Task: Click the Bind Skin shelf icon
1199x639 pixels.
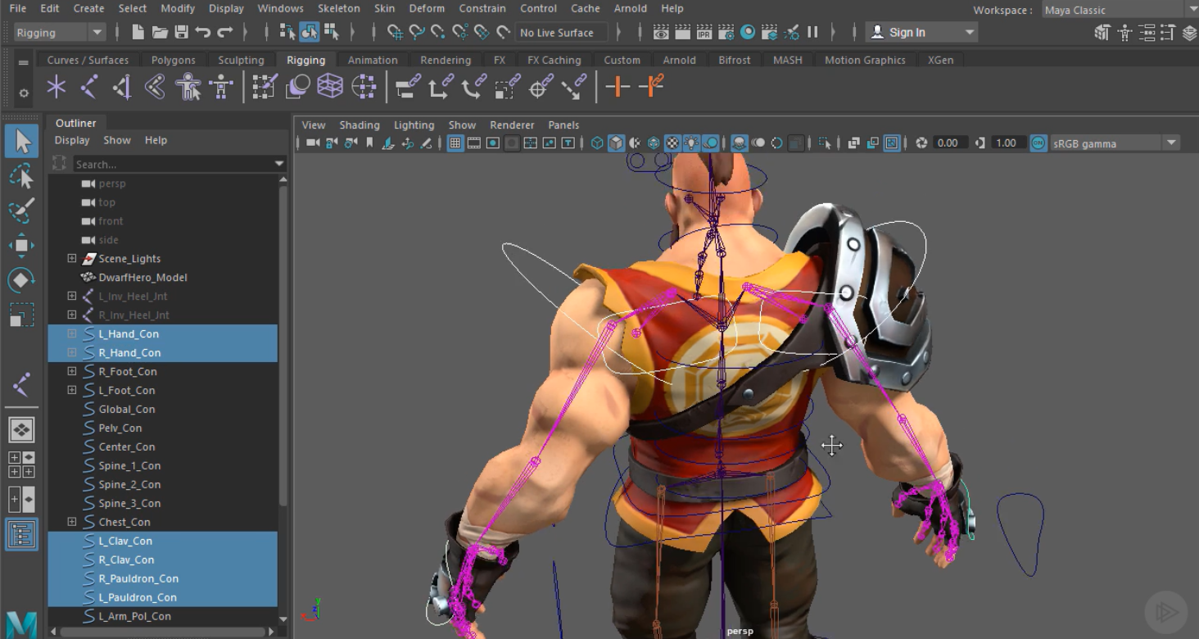Action: click(155, 87)
